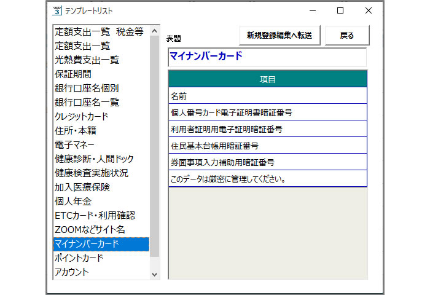430x295 pixels.
Task: Click the 新規登録編集へ転送 button
Action: coord(279,36)
